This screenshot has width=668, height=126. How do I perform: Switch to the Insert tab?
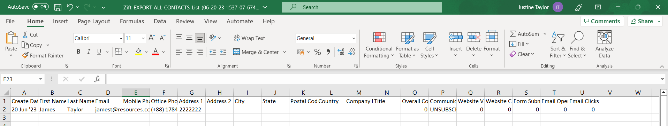[x=60, y=21]
